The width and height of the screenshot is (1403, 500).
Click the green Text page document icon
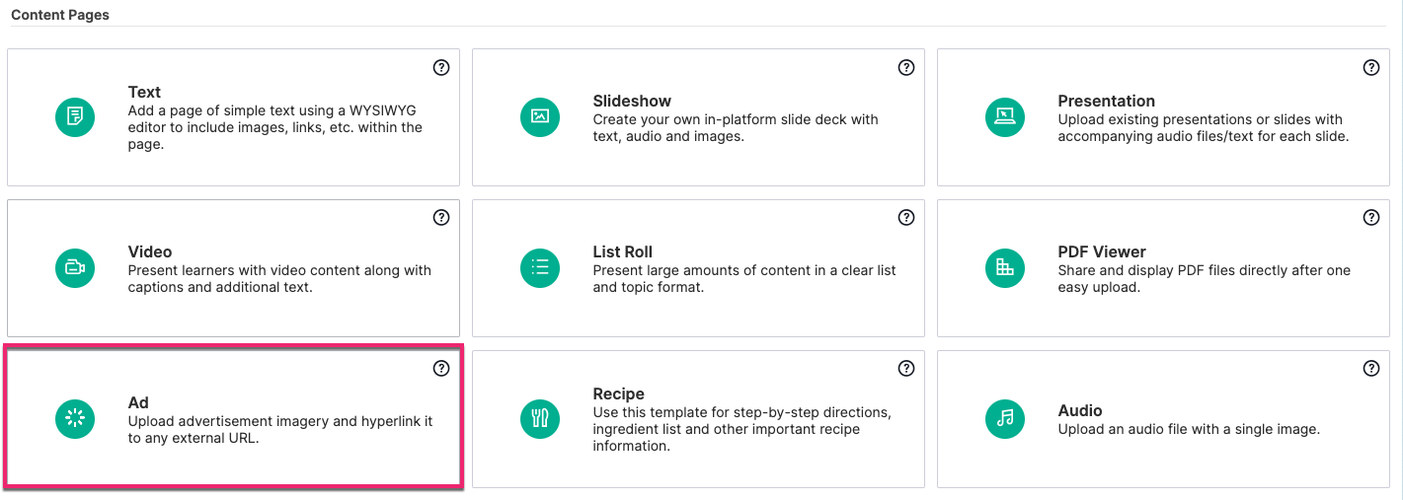pyautogui.click(x=75, y=117)
